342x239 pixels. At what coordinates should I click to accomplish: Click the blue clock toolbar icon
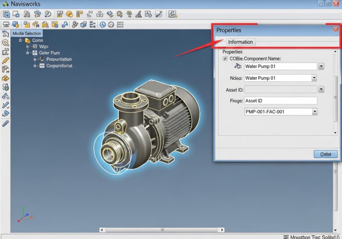point(103,25)
